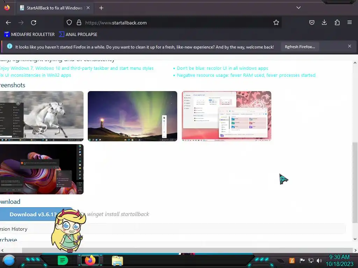Click the Refresh Firefox button
358x268 pixels.
coord(300,47)
